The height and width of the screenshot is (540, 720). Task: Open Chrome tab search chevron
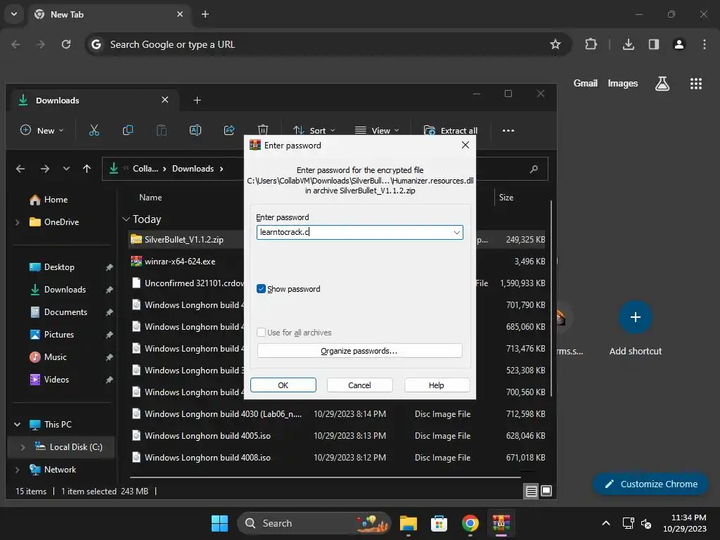click(x=14, y=14)
